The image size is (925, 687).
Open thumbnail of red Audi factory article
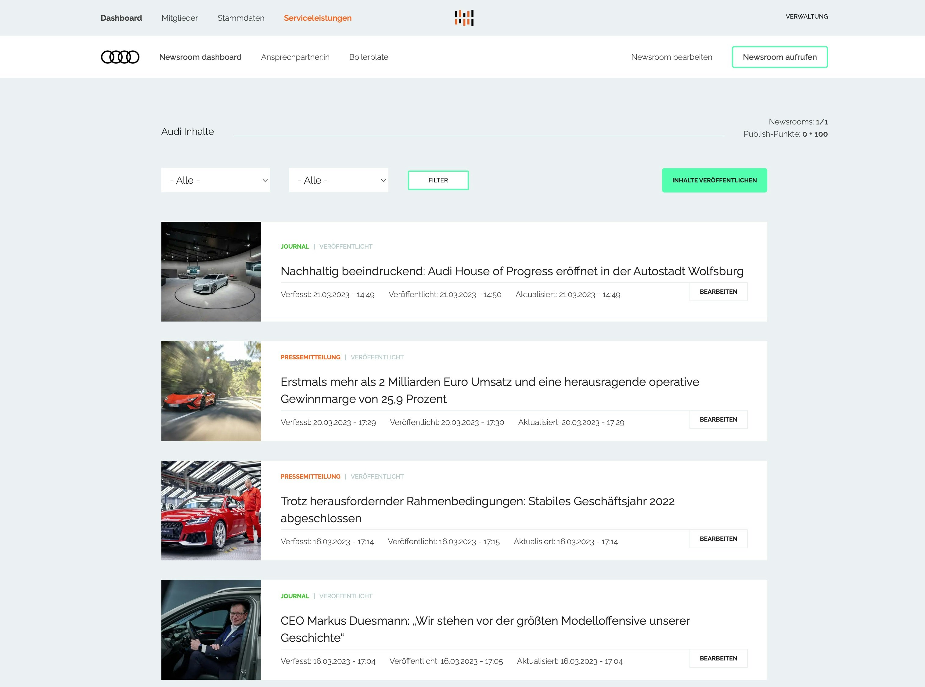pos(211,510)
